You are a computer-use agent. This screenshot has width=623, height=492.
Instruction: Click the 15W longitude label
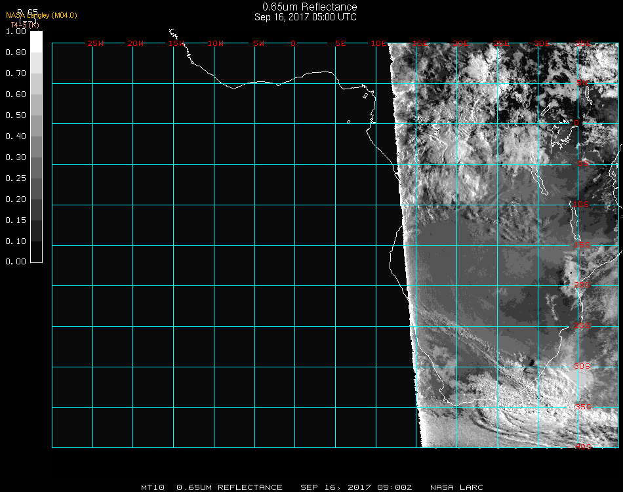pos(176,43)
